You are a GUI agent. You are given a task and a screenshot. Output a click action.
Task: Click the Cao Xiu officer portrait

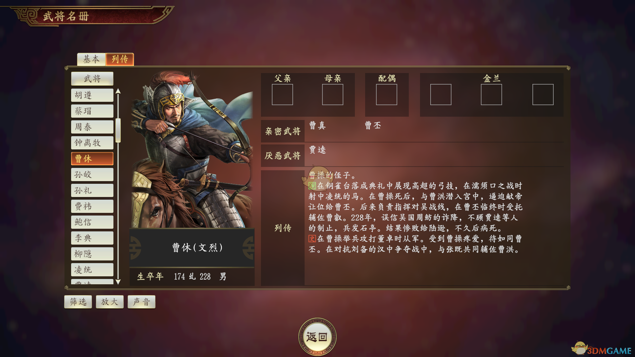click(x=192, y=149)
